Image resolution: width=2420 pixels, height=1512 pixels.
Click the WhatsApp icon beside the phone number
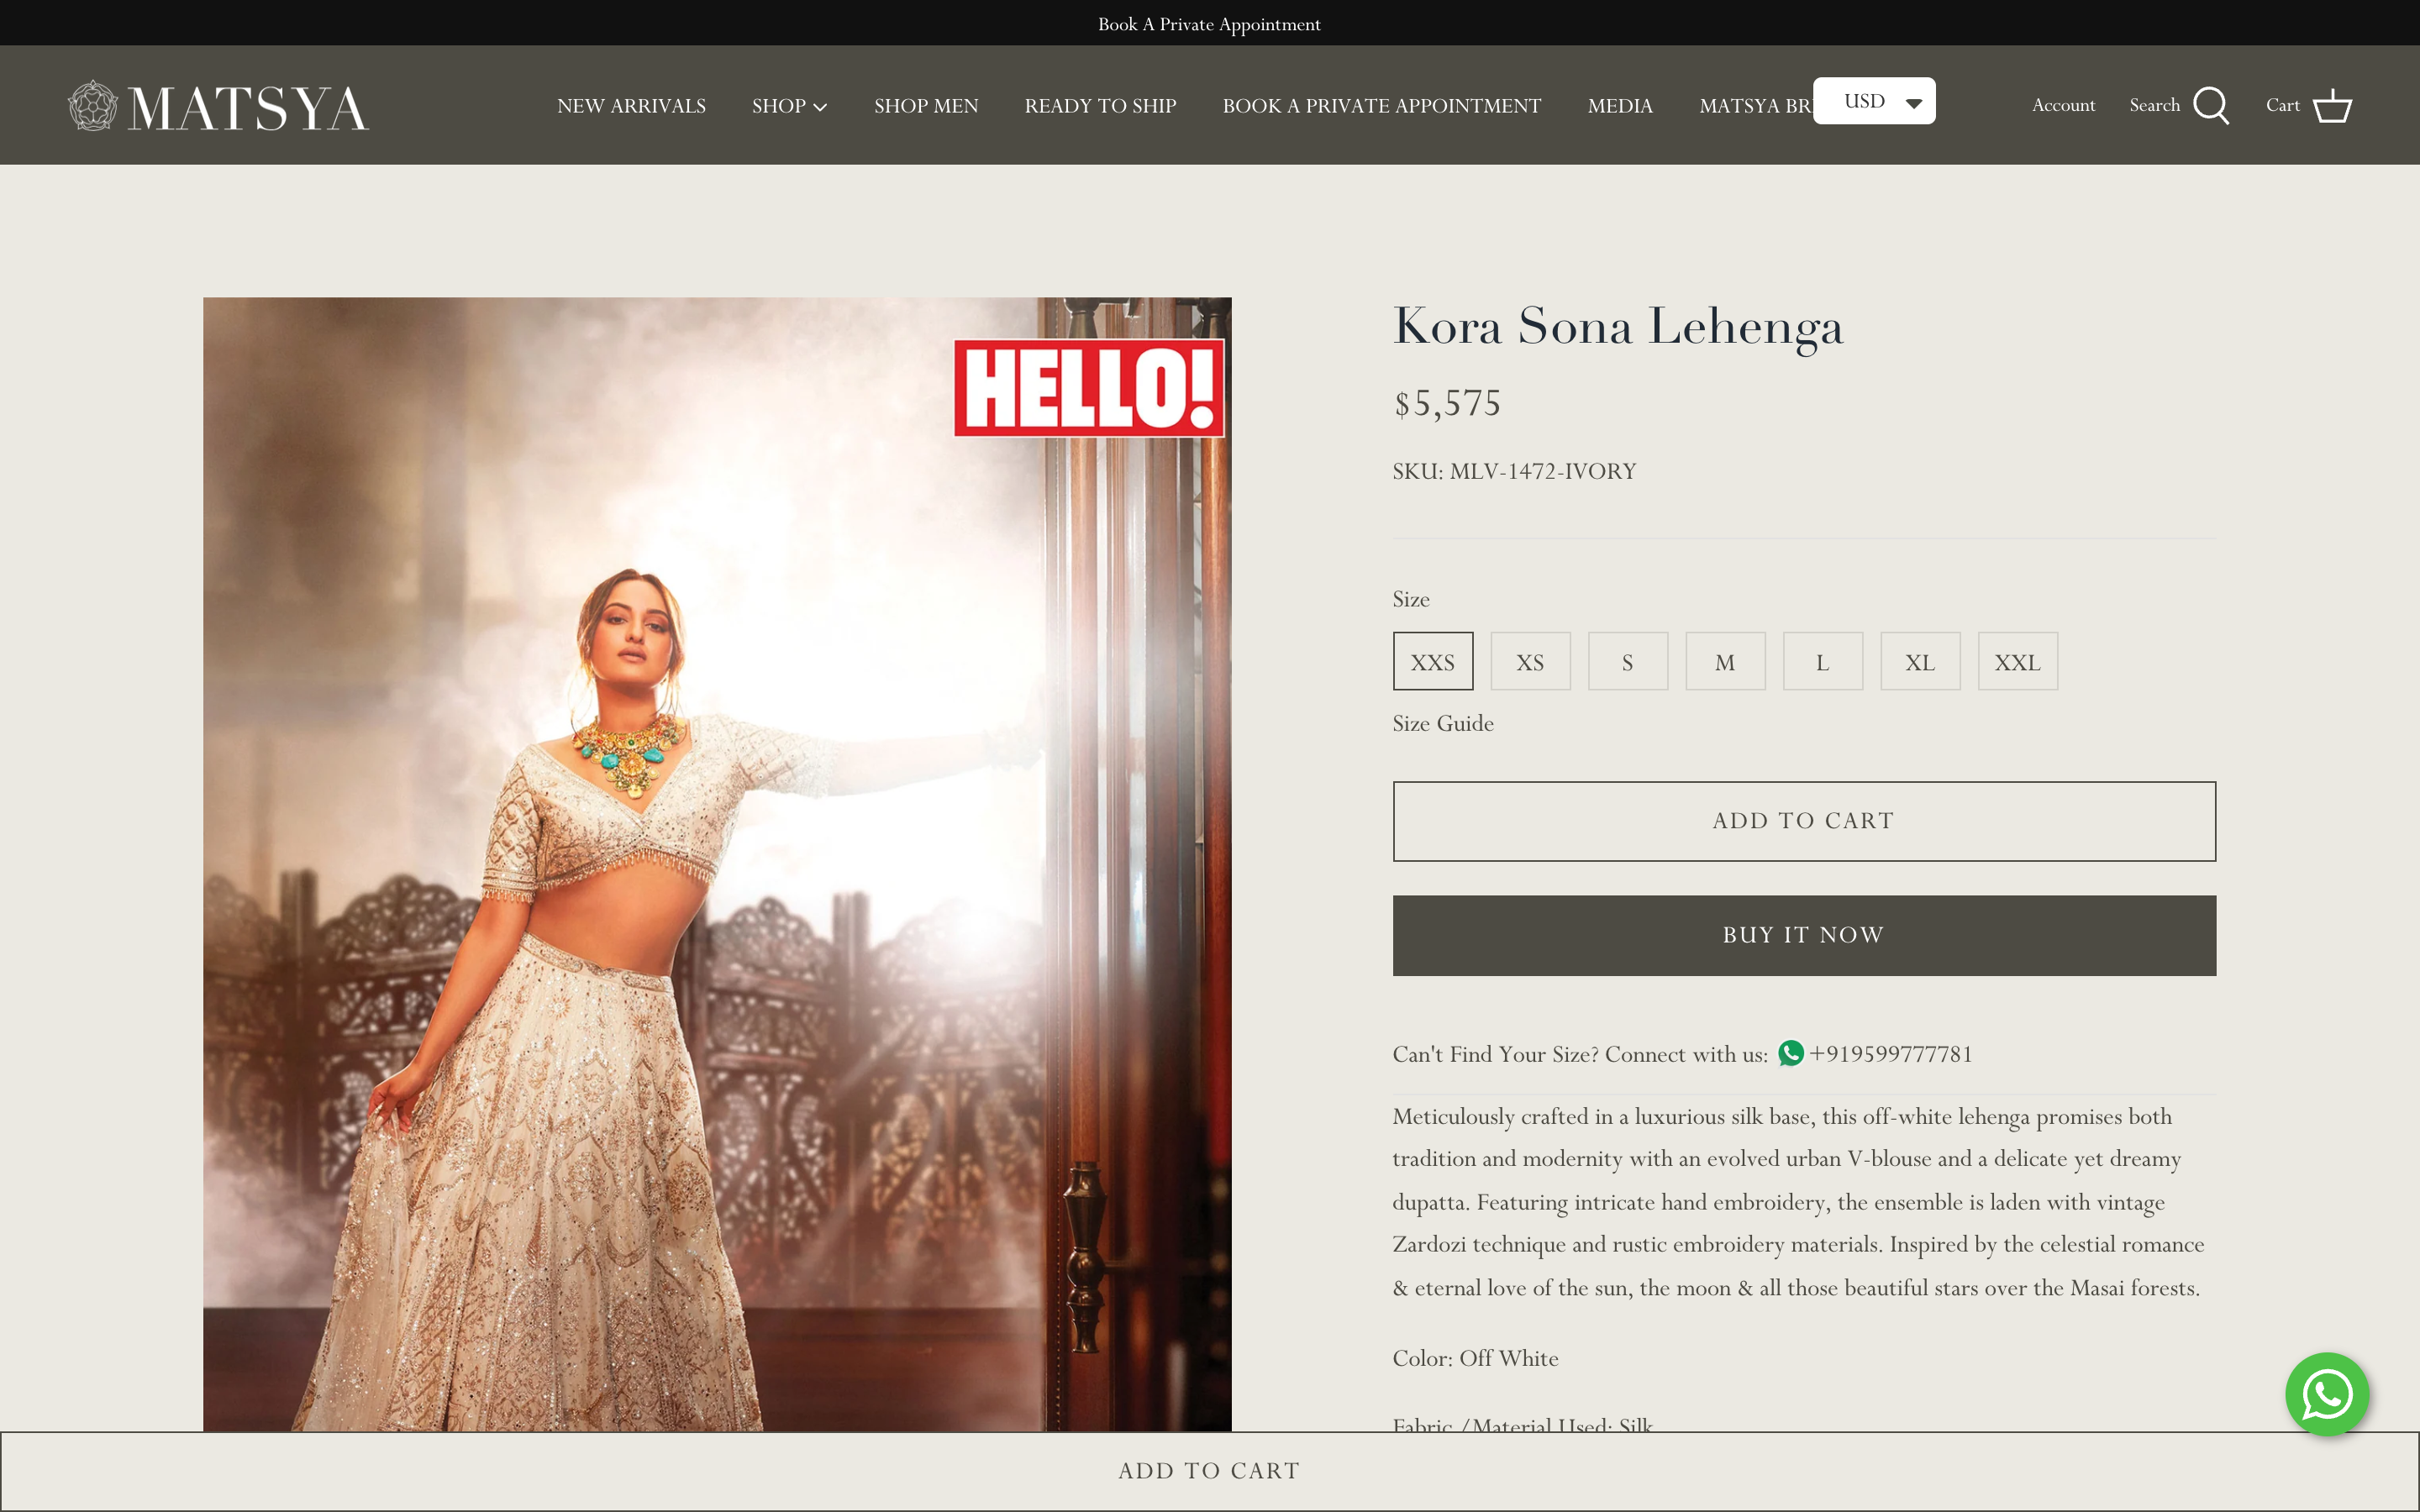point(1789,1054)
